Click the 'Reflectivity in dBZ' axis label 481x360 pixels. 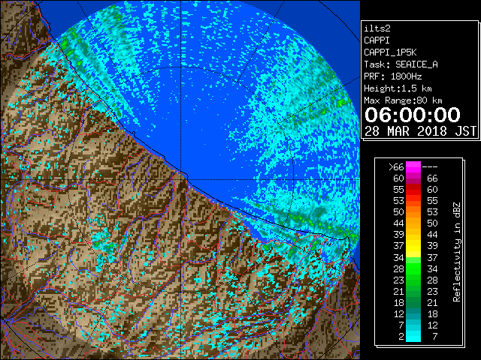click(x=457, y=252)
